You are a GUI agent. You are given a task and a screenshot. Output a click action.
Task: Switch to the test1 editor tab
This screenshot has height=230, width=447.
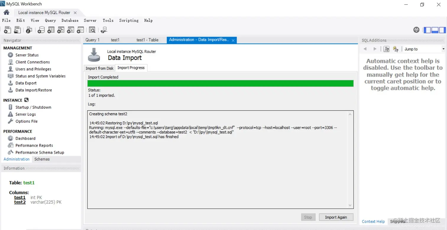point(115,40)
